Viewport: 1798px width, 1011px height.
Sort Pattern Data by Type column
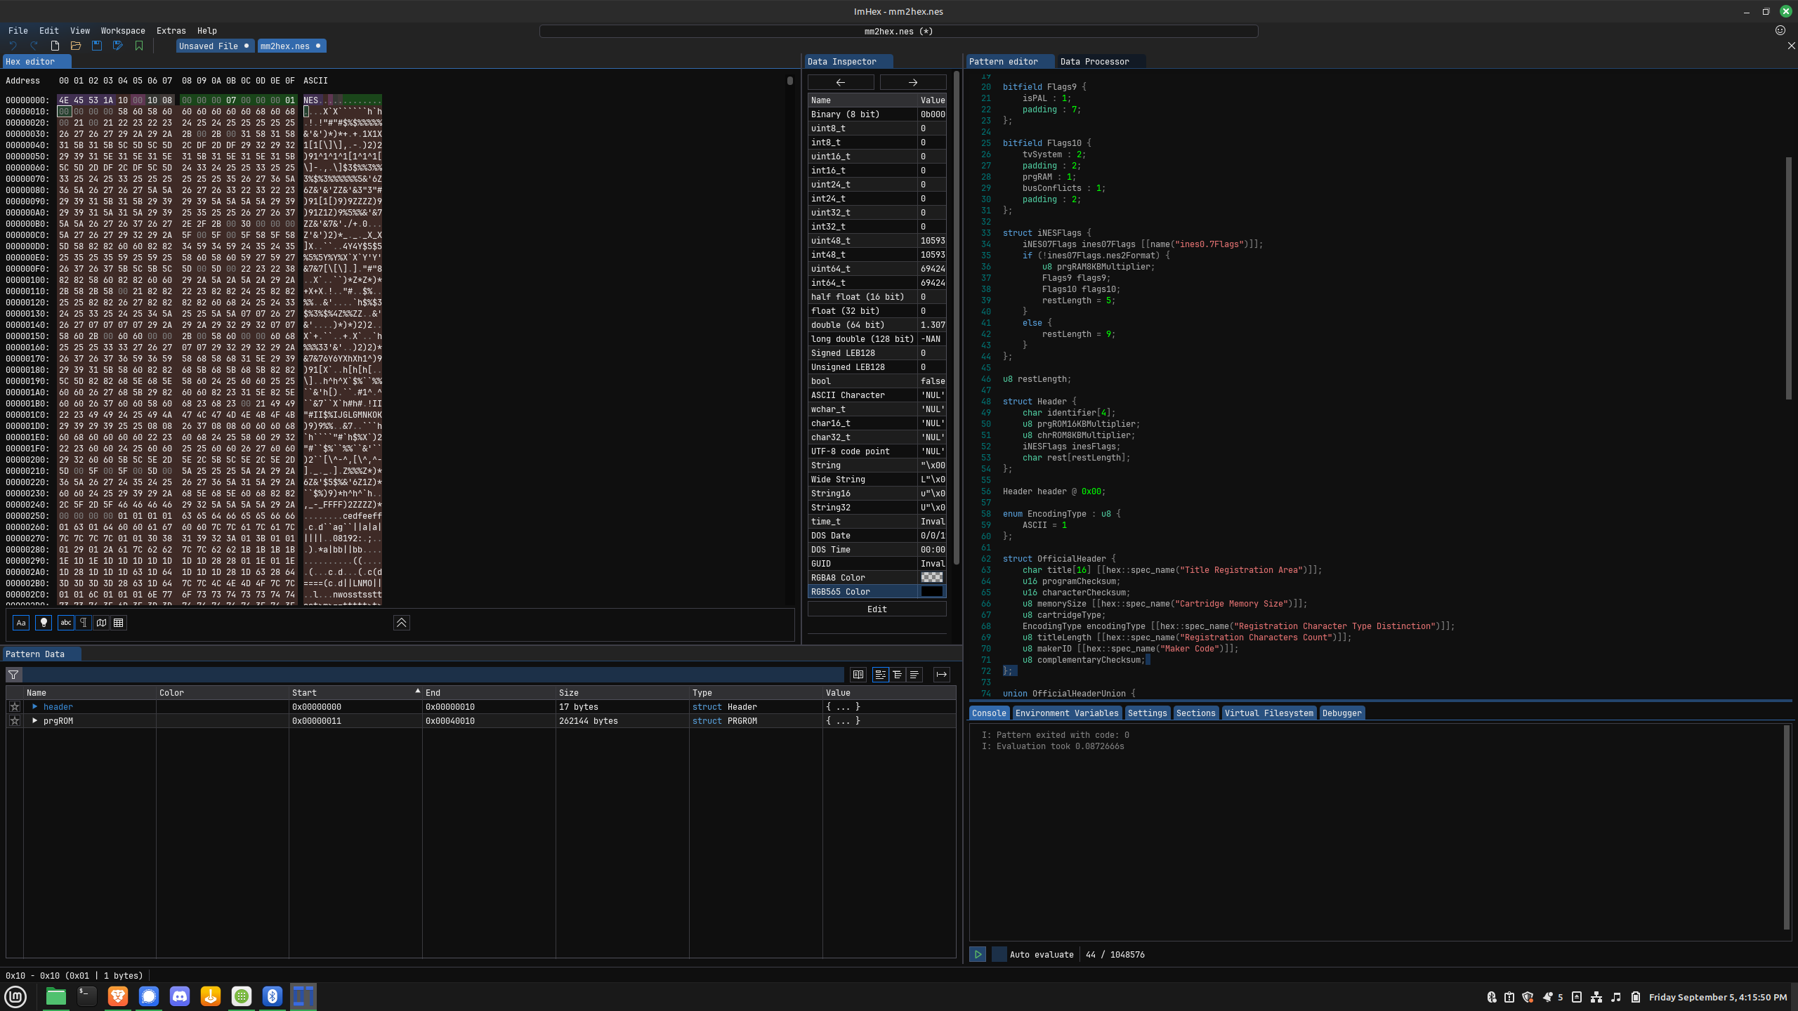756,693
